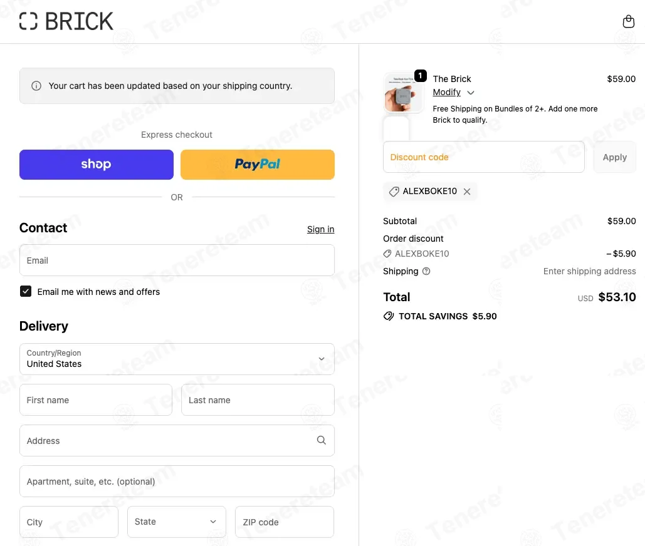
Task: Click the BRICK logo in header
Action: pos(66,21)
